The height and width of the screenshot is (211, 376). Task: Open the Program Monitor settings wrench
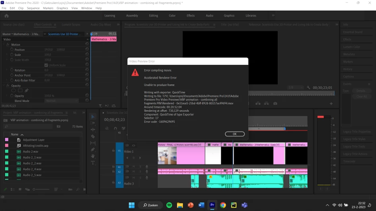[308, 88]
